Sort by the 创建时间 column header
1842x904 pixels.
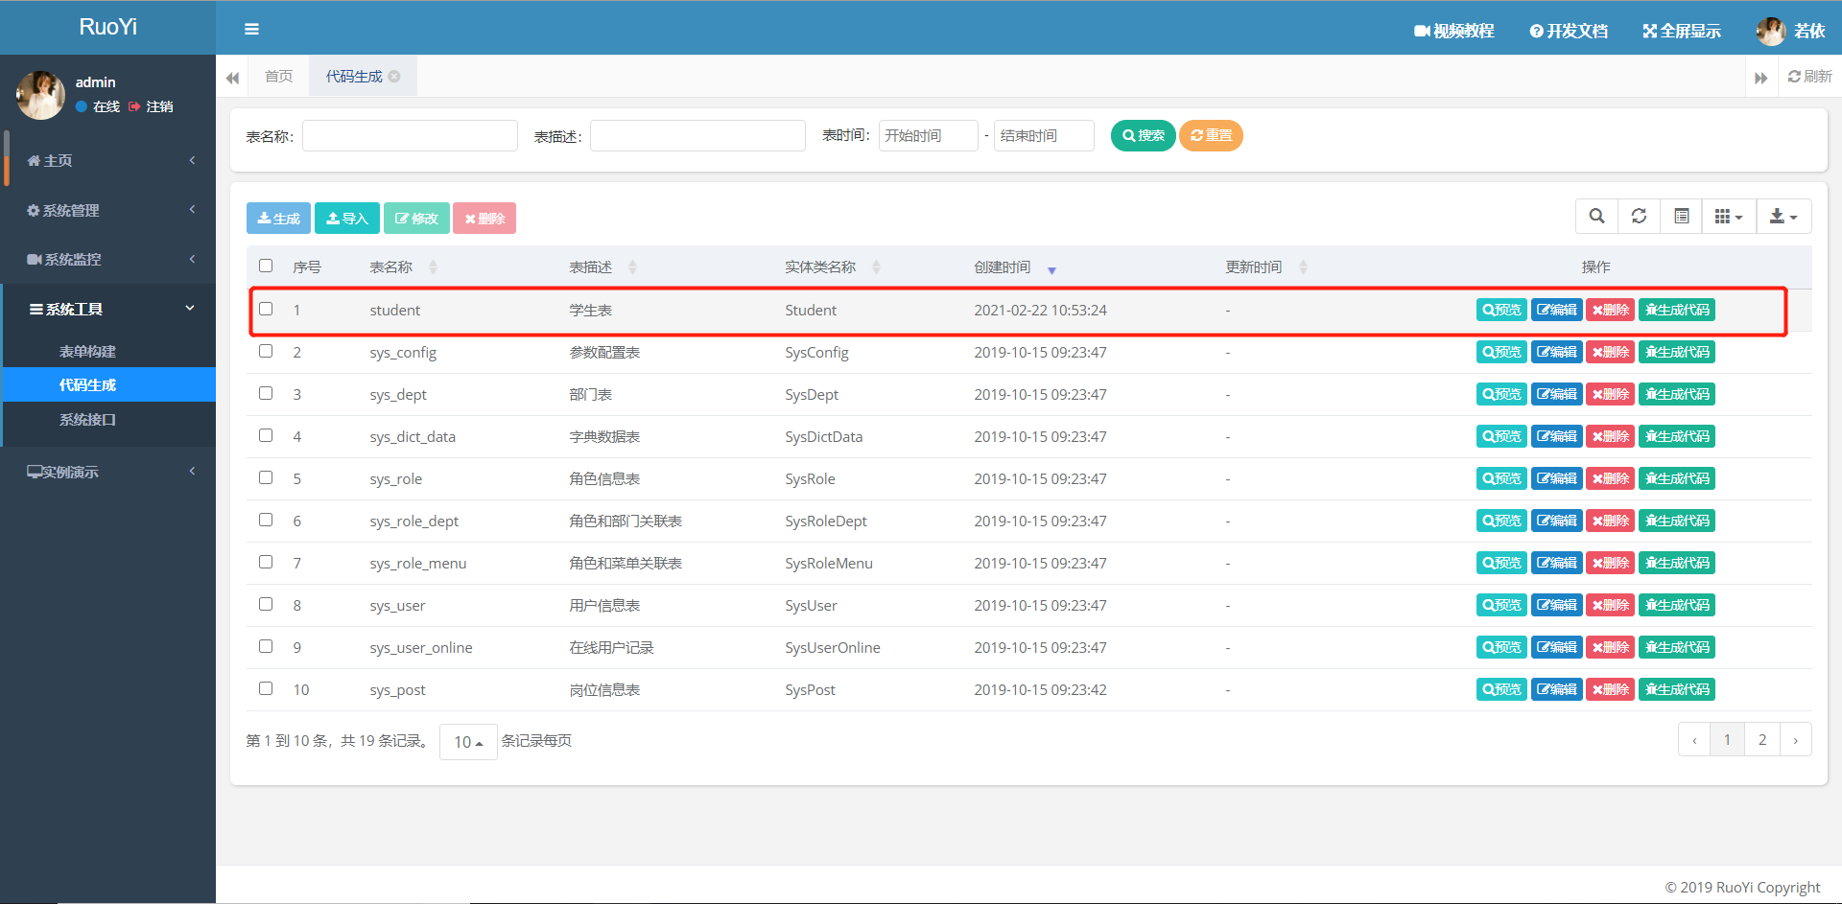[1014, 267]
